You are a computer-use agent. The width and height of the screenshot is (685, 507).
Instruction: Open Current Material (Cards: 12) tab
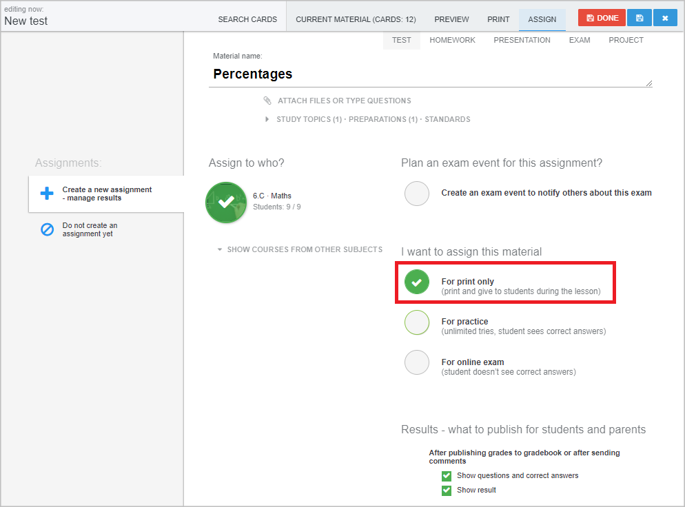pos(356,19)
